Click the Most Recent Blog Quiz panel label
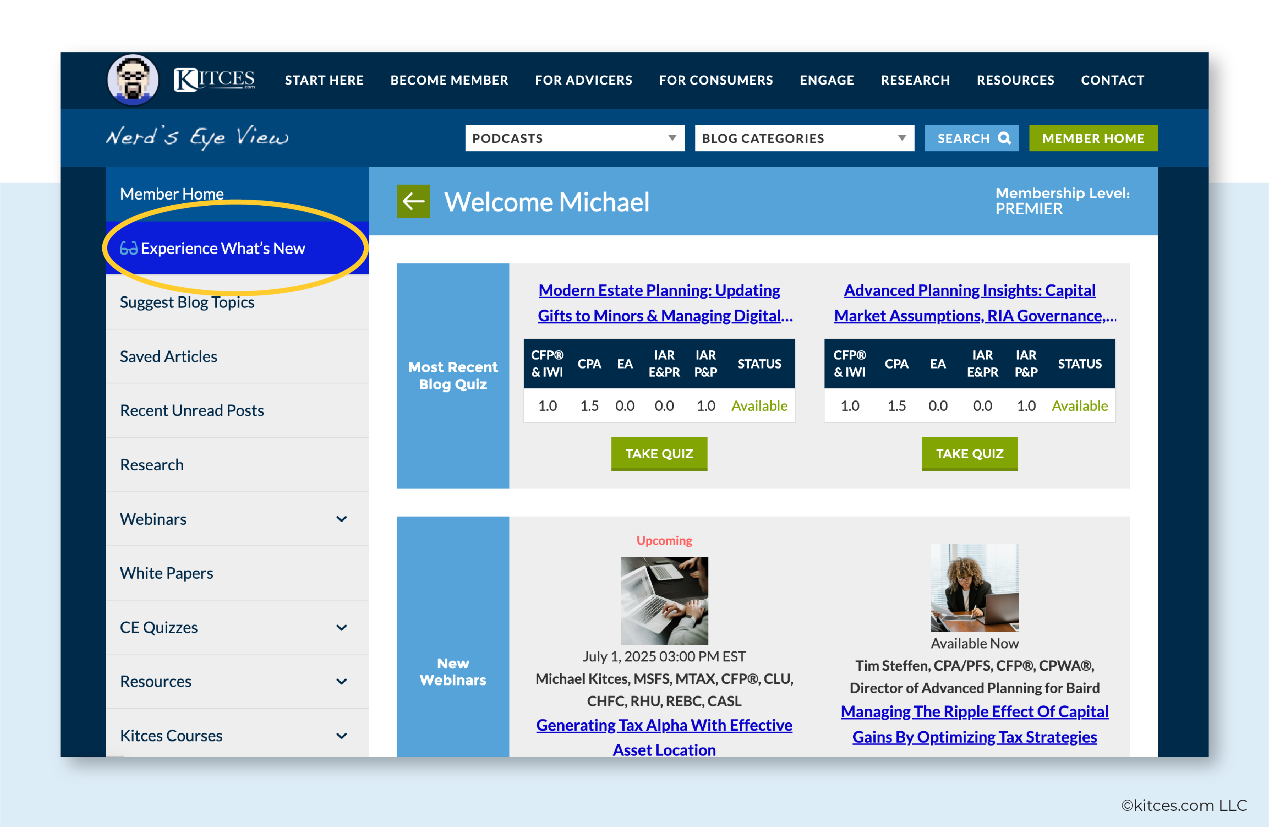This screenshot has height=827, width=1269. click(x=453, y=376)
